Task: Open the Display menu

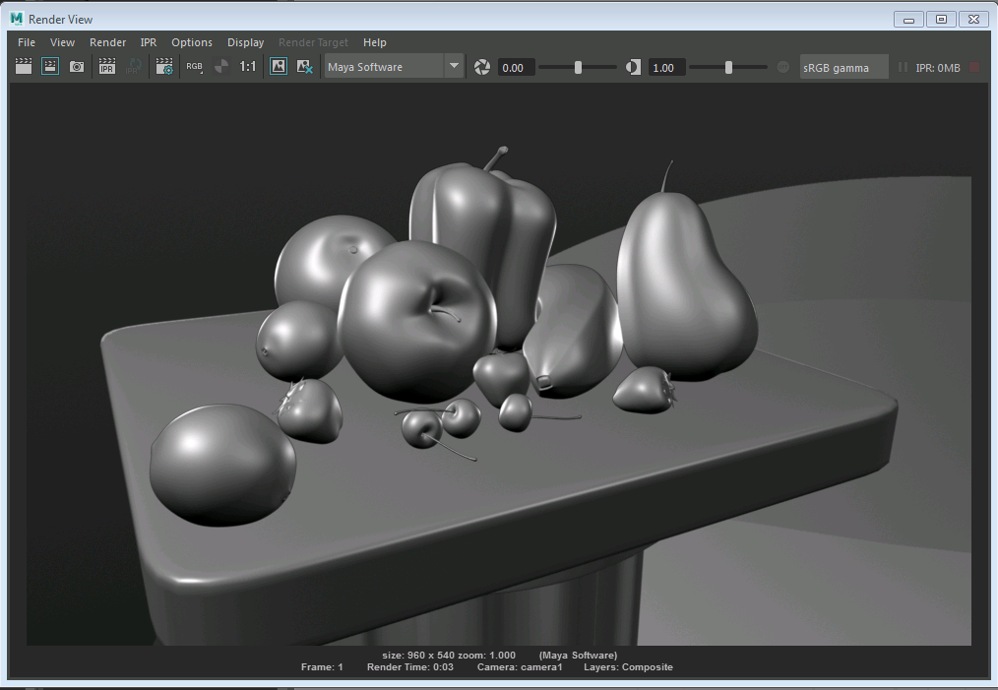Action: coord(245,42)
